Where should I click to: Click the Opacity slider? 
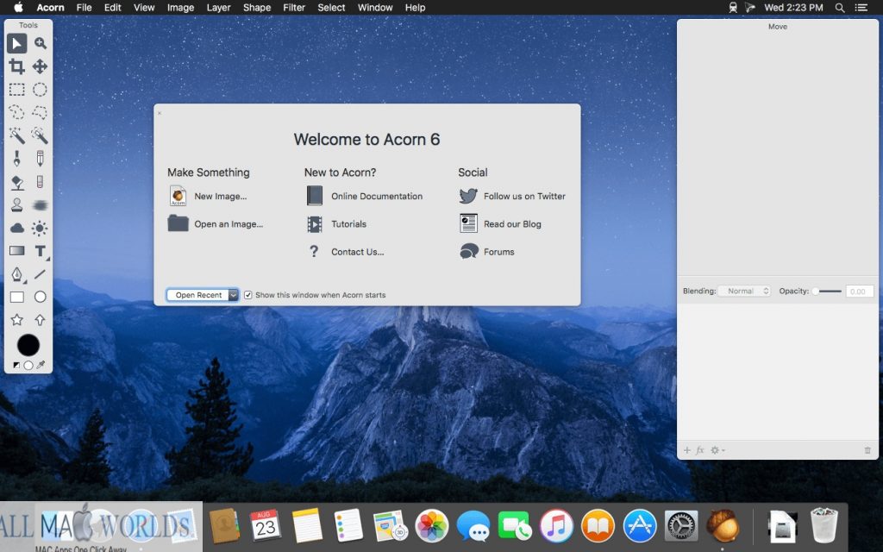pos(827,292)
